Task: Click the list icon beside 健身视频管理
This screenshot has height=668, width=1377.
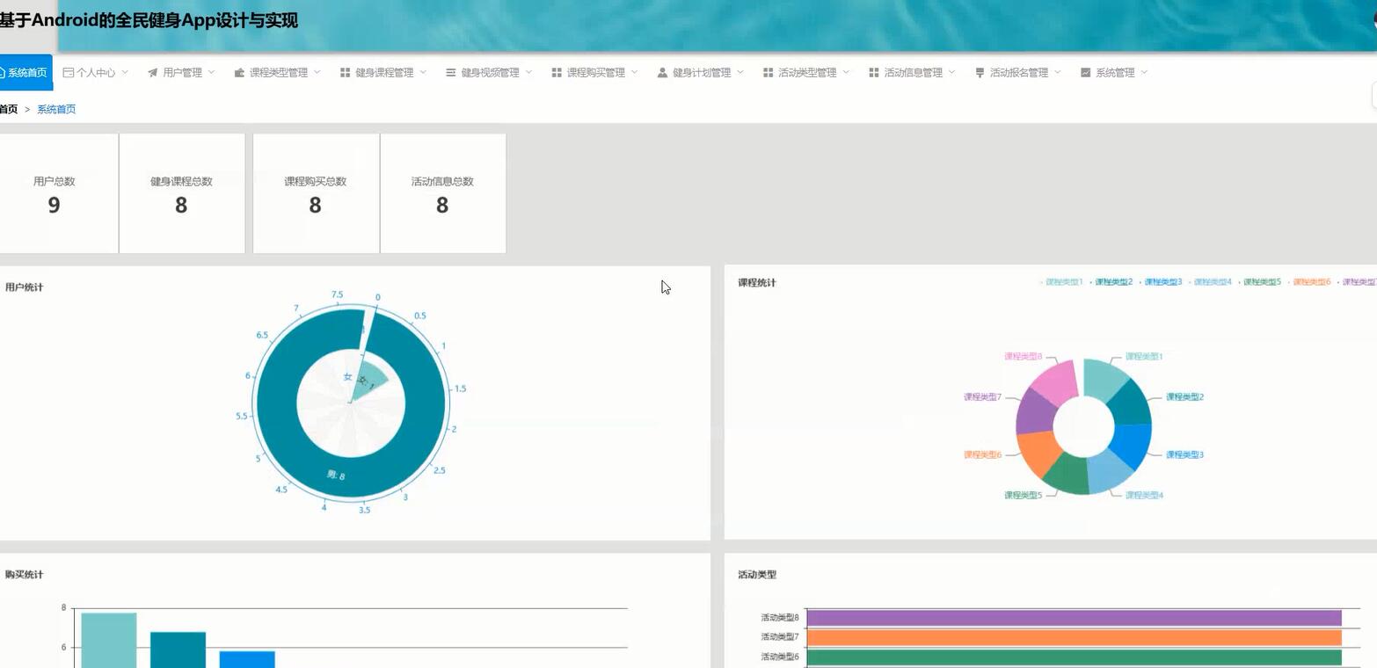Action: [451, 73]
